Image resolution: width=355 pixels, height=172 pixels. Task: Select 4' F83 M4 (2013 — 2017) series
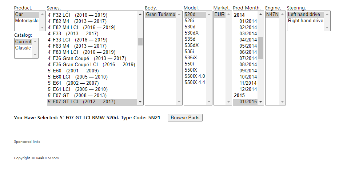[92, 46]
